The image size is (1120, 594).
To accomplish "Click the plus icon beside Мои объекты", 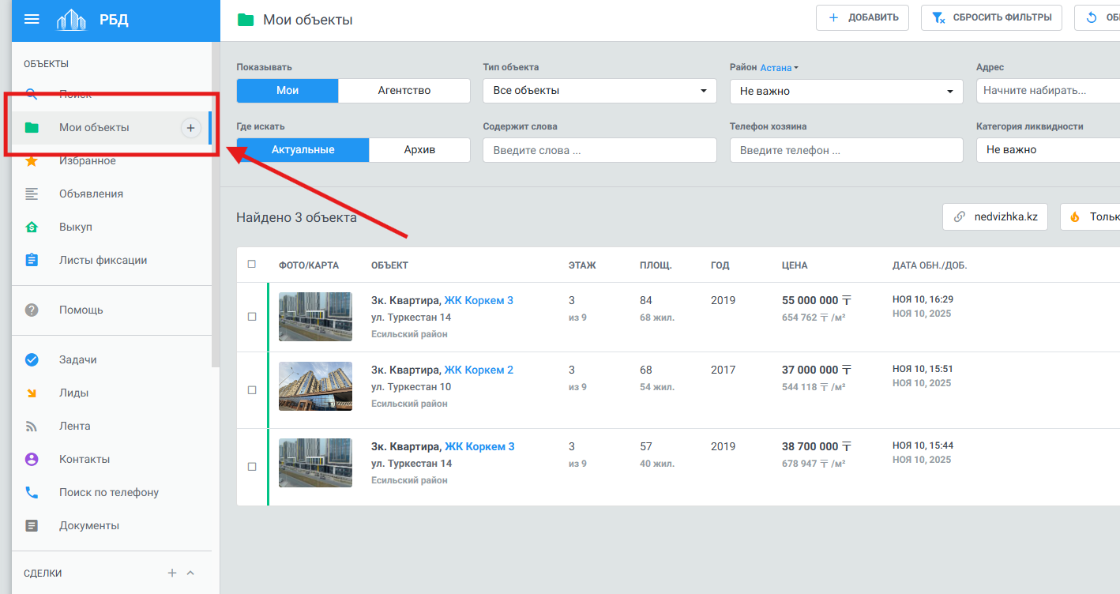I will coord(190,128).
